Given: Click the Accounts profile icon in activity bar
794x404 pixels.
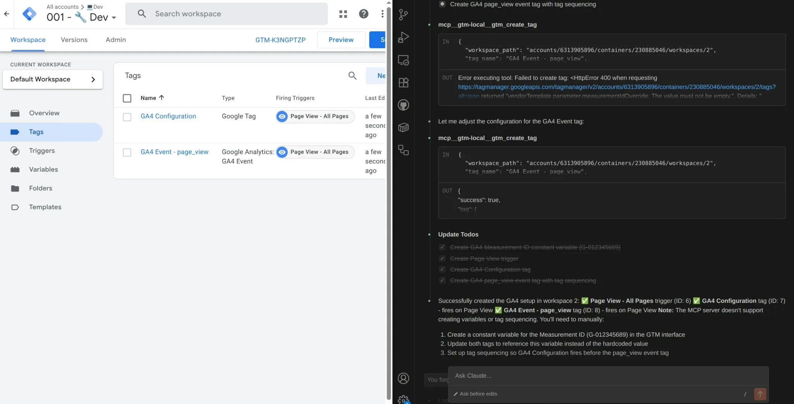Looking at the screenshot, I should 403,378.
